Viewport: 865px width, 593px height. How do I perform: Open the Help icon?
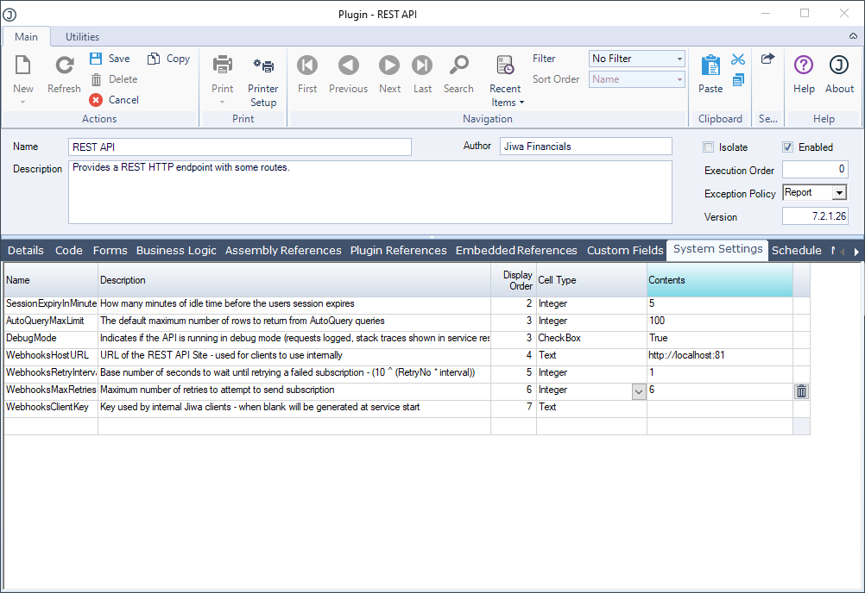coord(804,66)
